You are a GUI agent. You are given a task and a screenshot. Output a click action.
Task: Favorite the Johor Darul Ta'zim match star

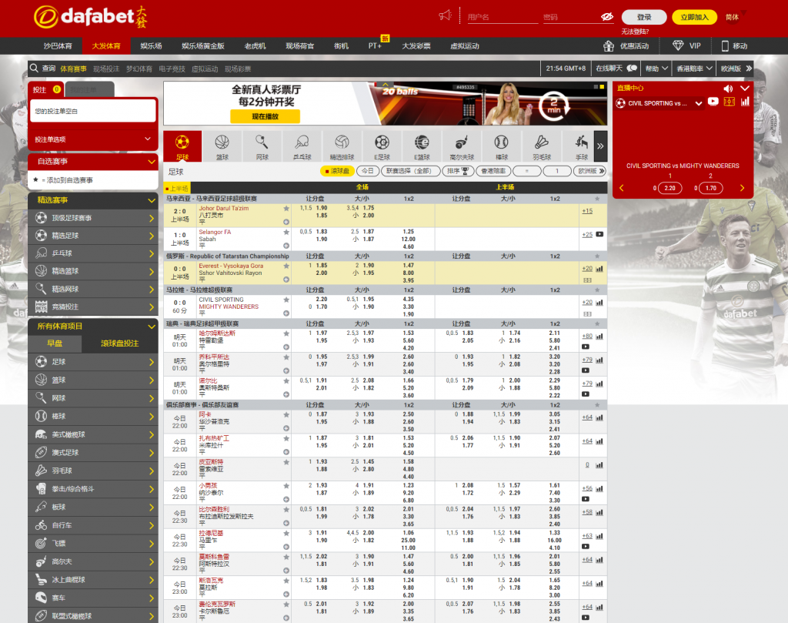click(x=286, y=208)
